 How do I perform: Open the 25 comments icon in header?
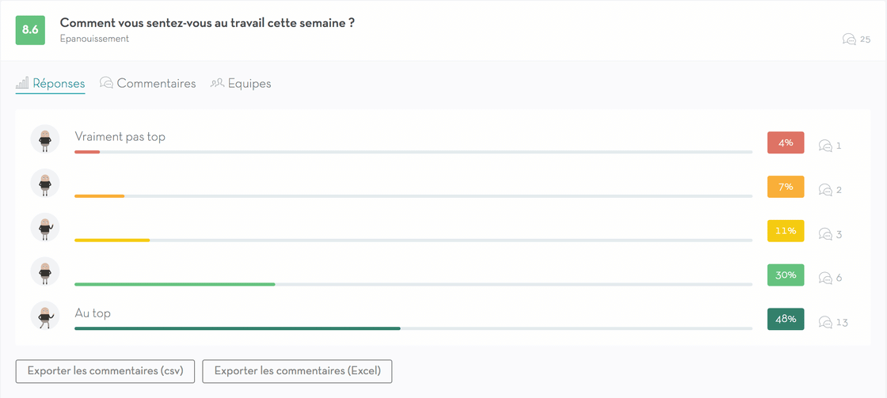(848, 39)
